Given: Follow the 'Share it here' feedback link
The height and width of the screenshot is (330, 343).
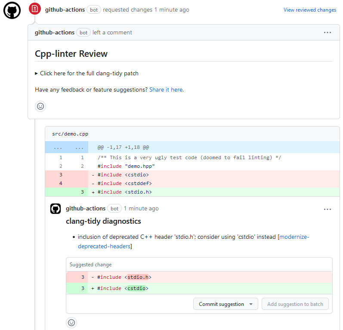Looking at the screenshot, I should 166,90.
